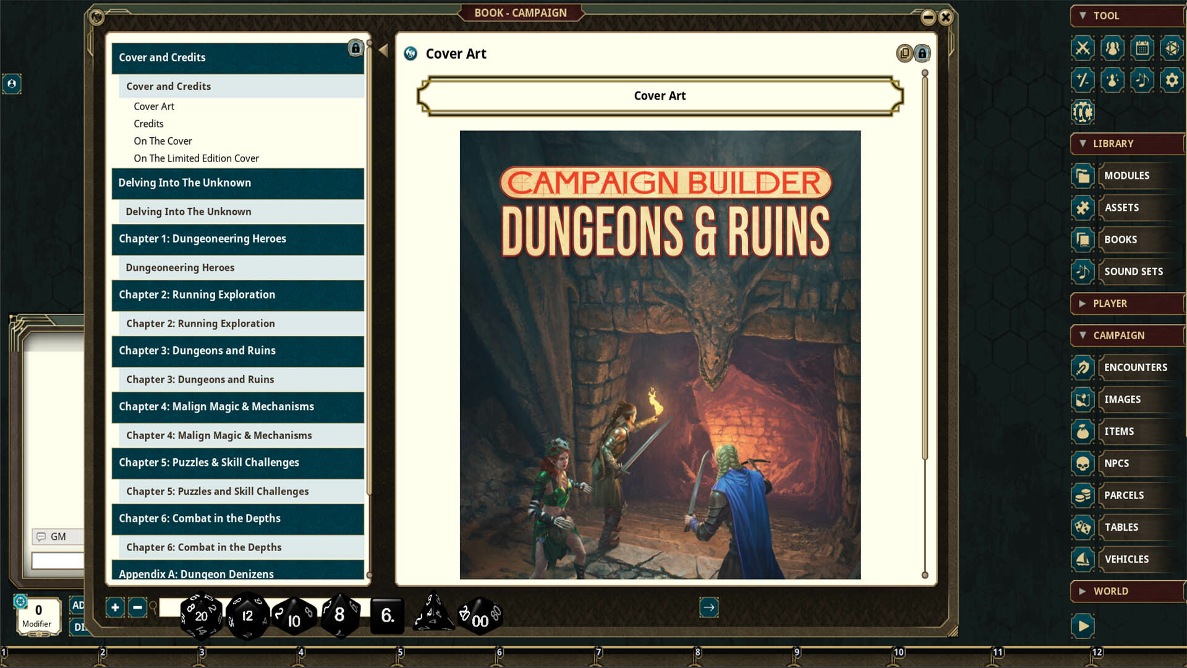
Task: Roll the d12 die in the dice tray
Action: pos(247,614)
